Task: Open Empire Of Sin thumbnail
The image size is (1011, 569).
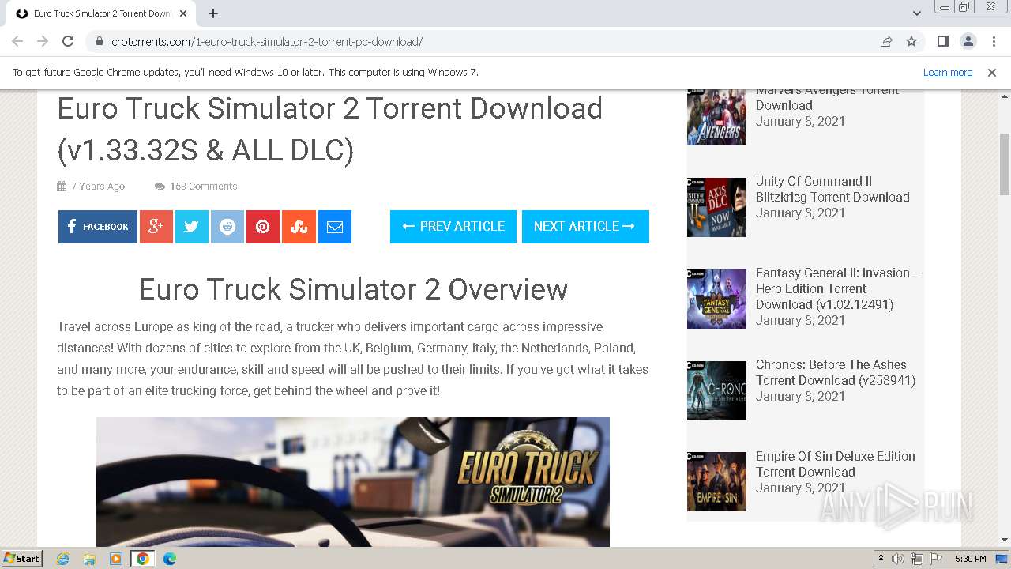Action: point(716,481)
